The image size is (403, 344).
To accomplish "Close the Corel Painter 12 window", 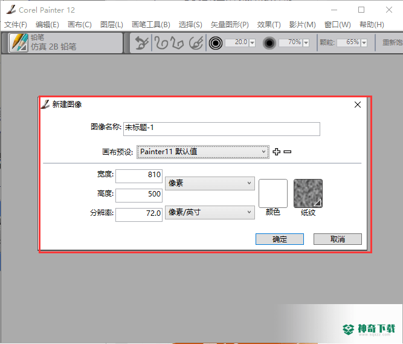I will tap(389, 10).
